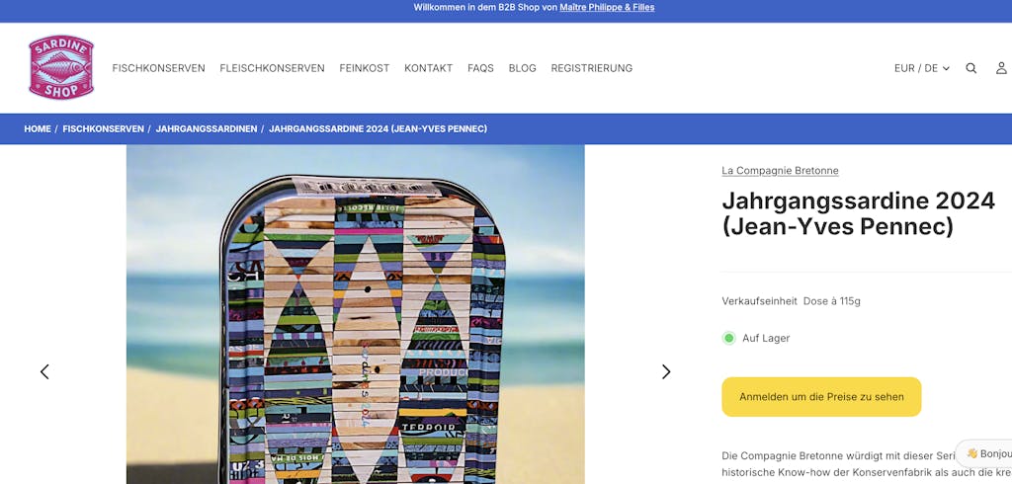Go to Home breadcrumb
Viewport: 1012px width, 484px height.
(38, 129)
